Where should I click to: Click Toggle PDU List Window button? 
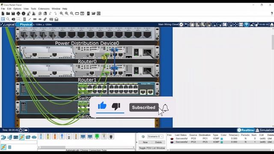pos(152,148)
